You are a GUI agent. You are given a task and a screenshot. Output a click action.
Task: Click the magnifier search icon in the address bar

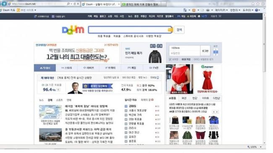tap(68, 4)
